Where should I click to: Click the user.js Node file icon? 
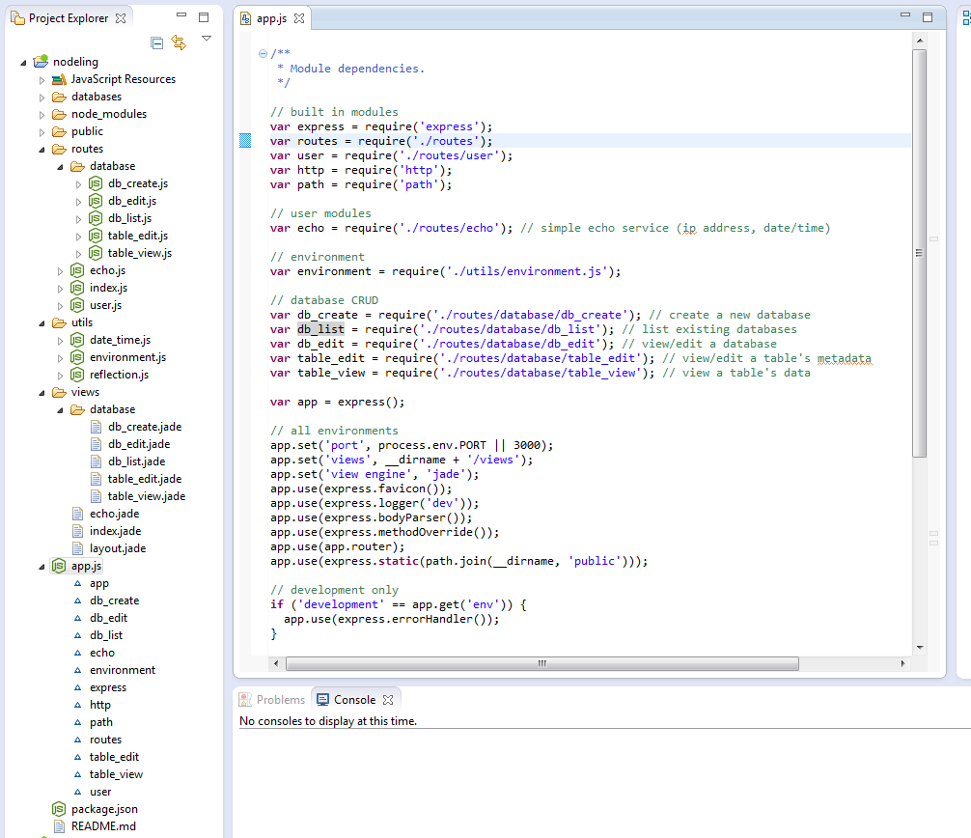tap(77, 305)
